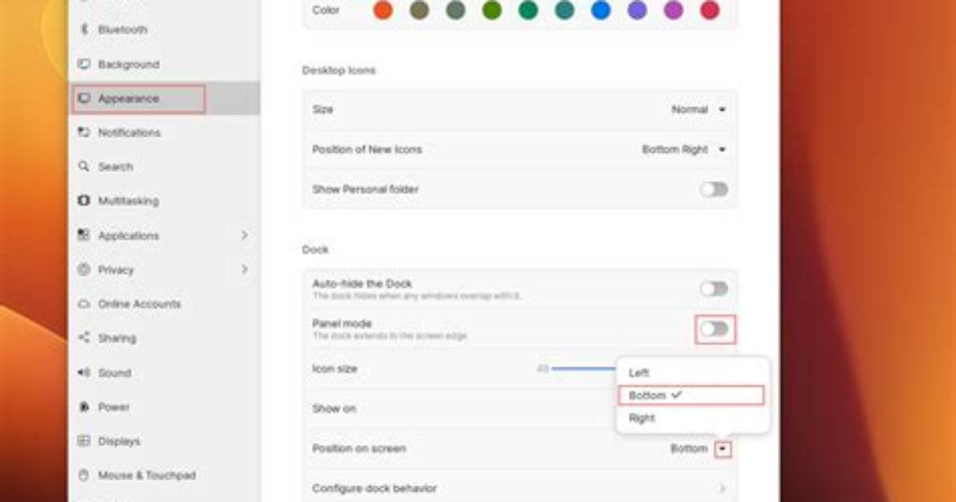956x502 pixels.
Task: Click the Sound speaker icon
Action: tap(84, 372)
